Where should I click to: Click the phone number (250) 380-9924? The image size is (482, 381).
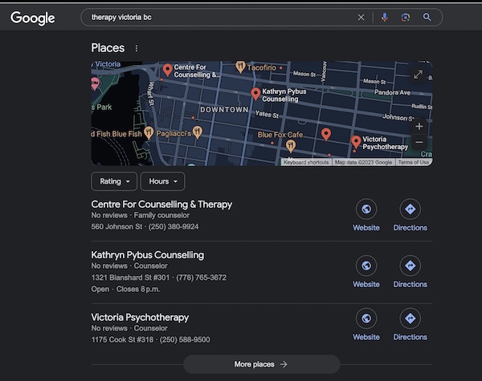(x=174, y=226)
